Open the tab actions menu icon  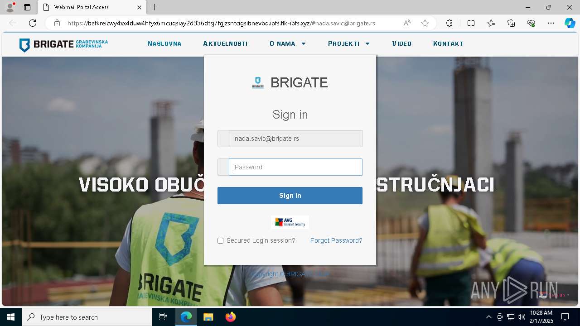click(x=27, y=7)
